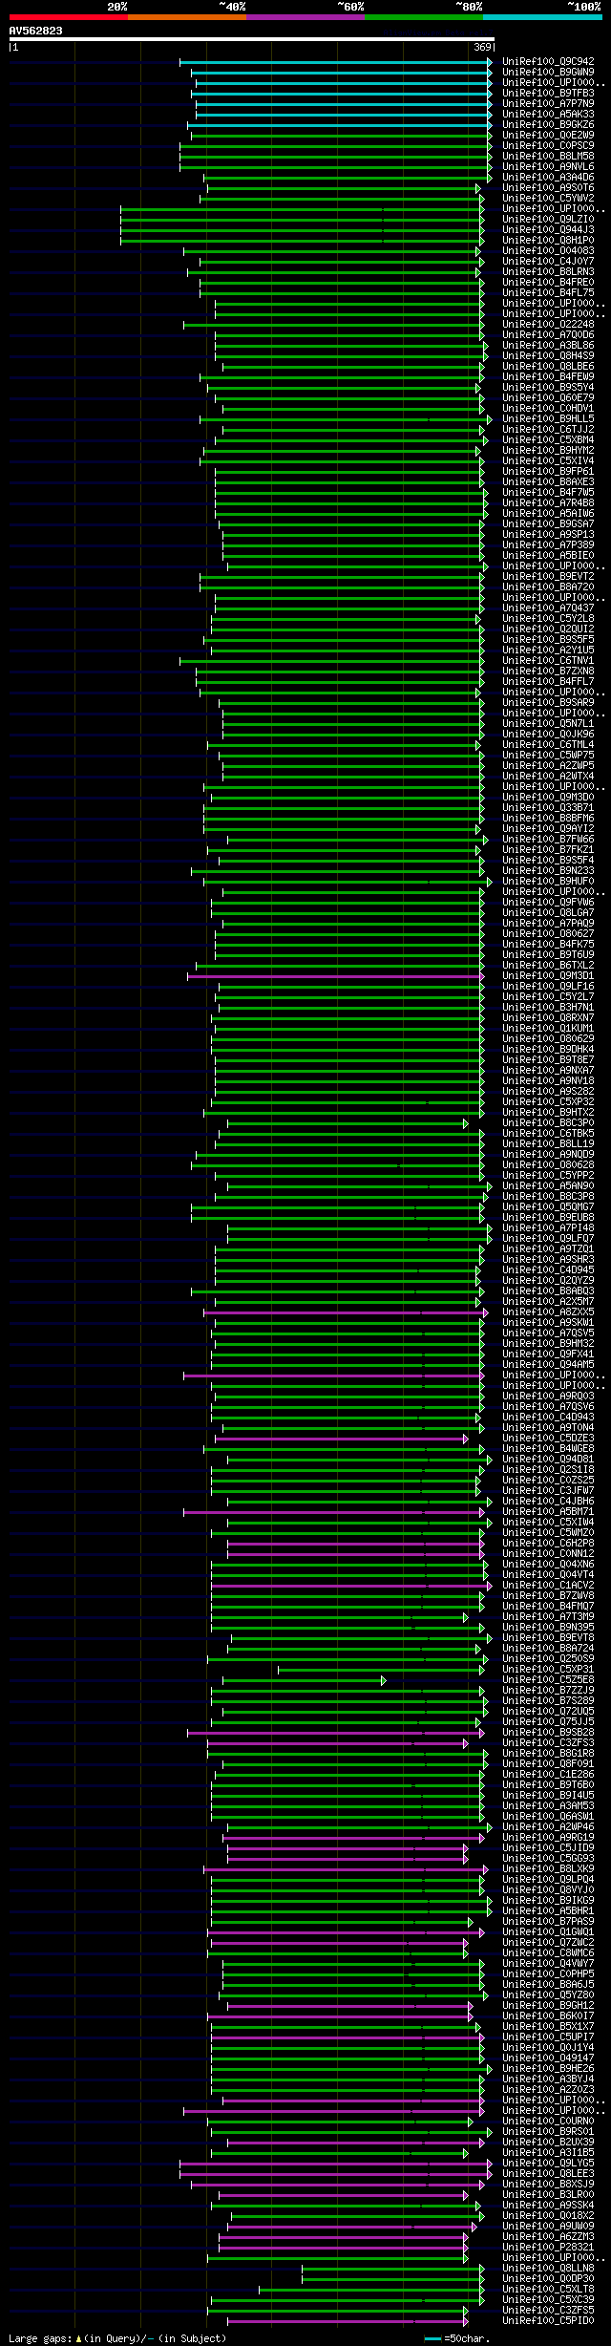This screenshot has height=2346, width=611.
Task: Select the AV562823 query label
Action: (35, 31)
